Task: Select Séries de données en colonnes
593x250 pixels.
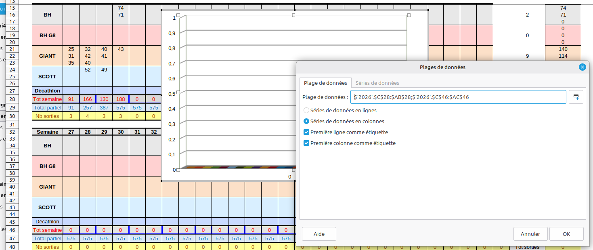Action: tap(306, 121)
